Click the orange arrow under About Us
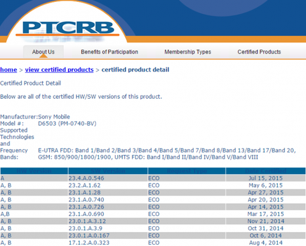Screen dimensions: 306x246 pyautogui.click(x=43, y=56)
